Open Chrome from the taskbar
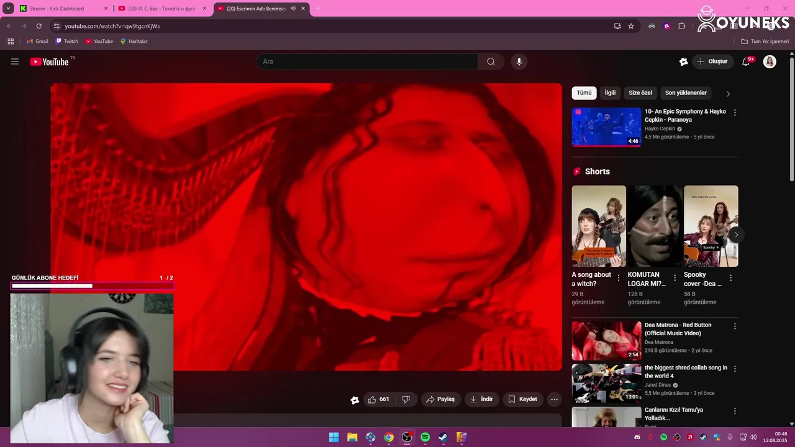The image size is (795, 447). [389, 437]
